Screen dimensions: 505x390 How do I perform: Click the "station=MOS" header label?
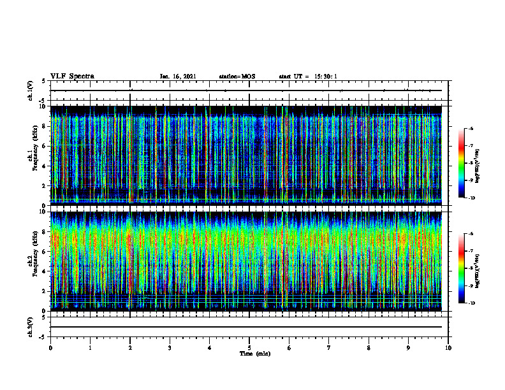point(237,76)
